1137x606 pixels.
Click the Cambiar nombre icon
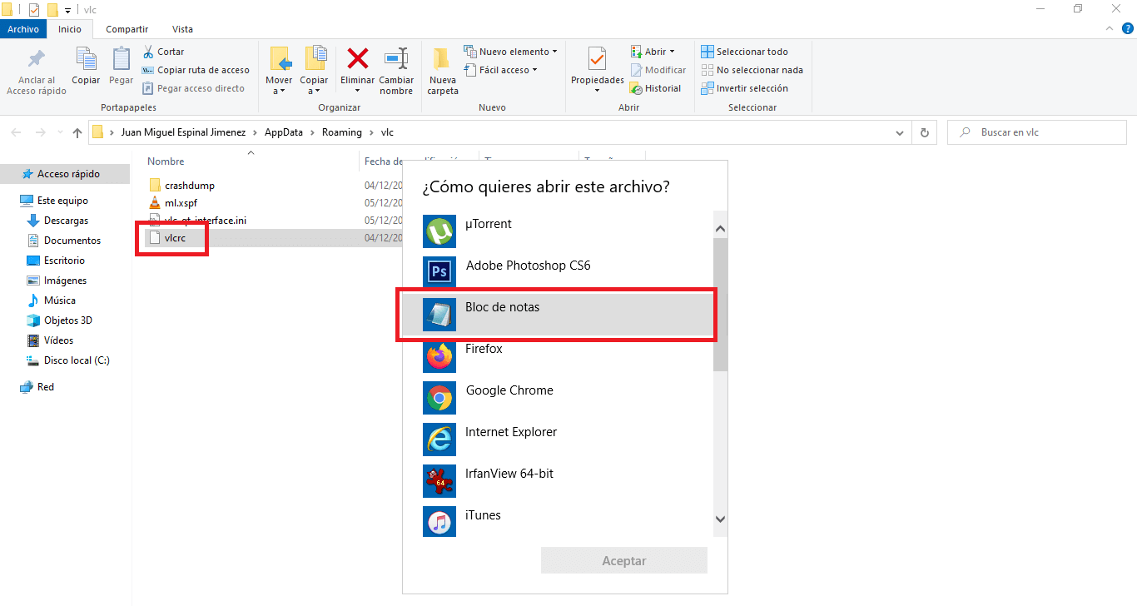tap(396, 58)
